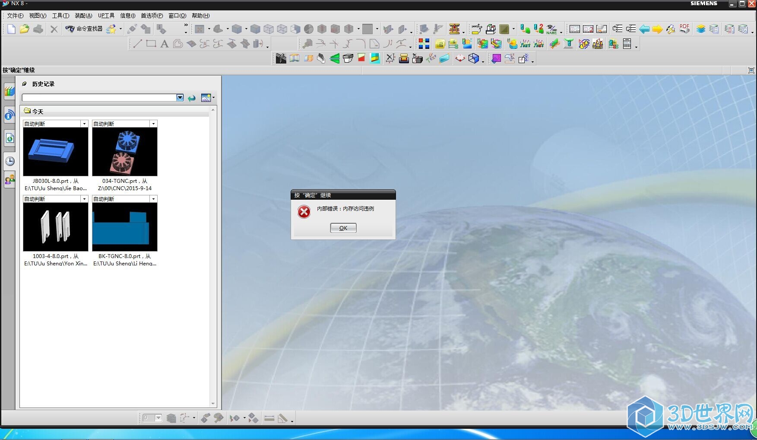Click the red error icon in dialog
Screen dimensions: 757x440
[x=304, y=212]
